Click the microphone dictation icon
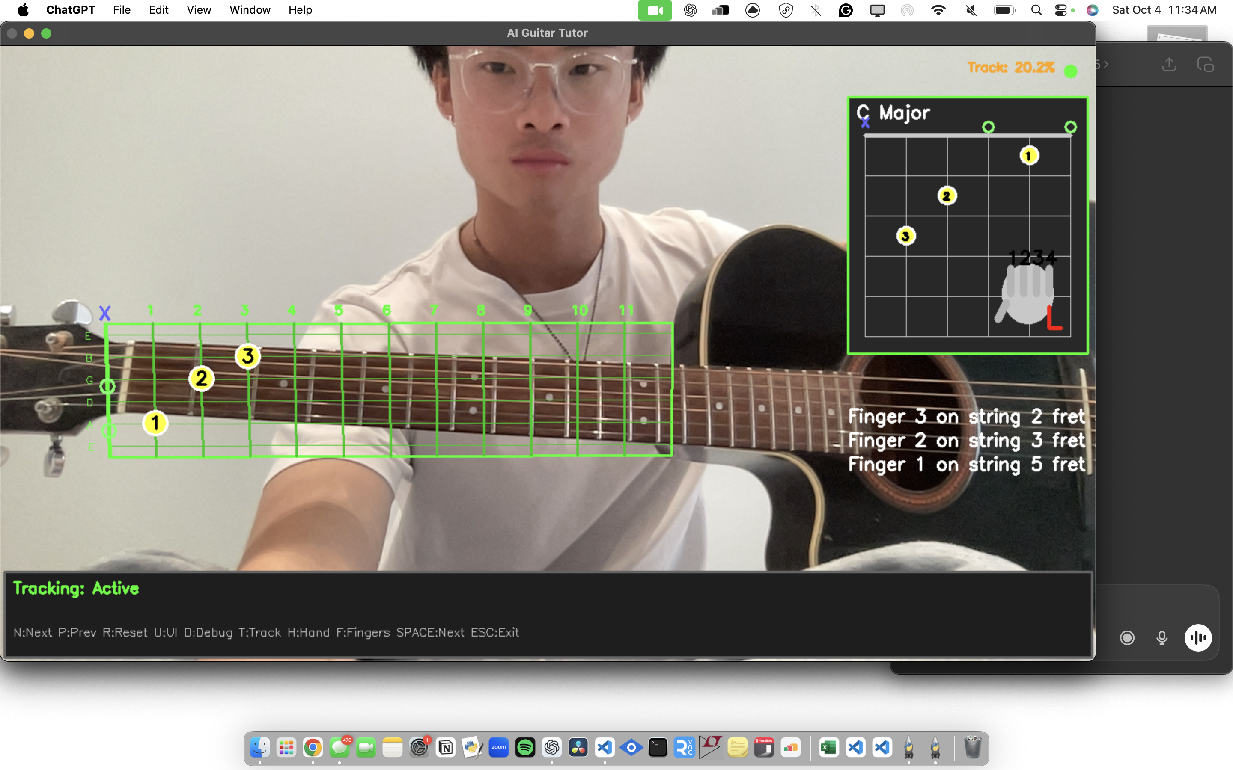 [1162, 637]
